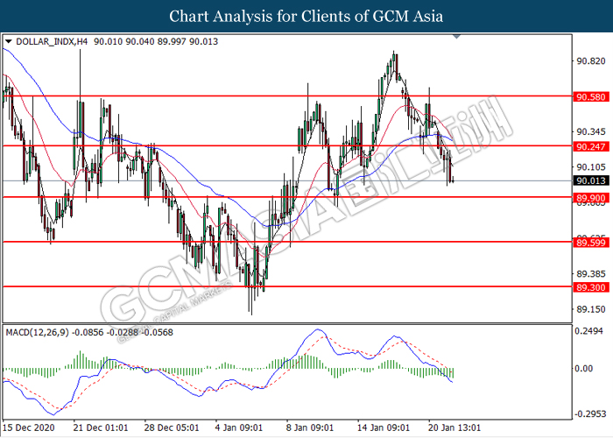613x438 pixels.
Task: Click the current price tag 90.013
Action: tap(591, 180)
